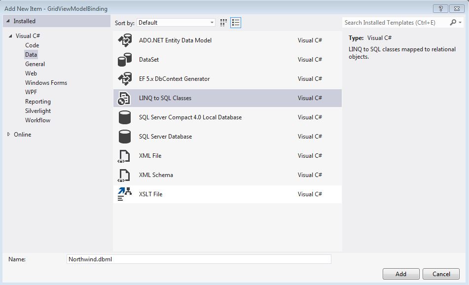Select the Web category
This screenshot has height=285, width=469.
coord(31,73)
